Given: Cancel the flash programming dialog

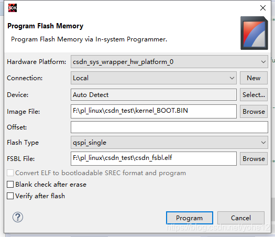Looking at the screenshot, I should pyautogui.click(x=241, y=218).
